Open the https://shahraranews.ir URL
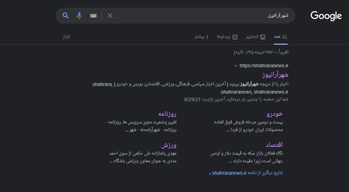This screenshot has width=349, height=192. tap(264, 66)
